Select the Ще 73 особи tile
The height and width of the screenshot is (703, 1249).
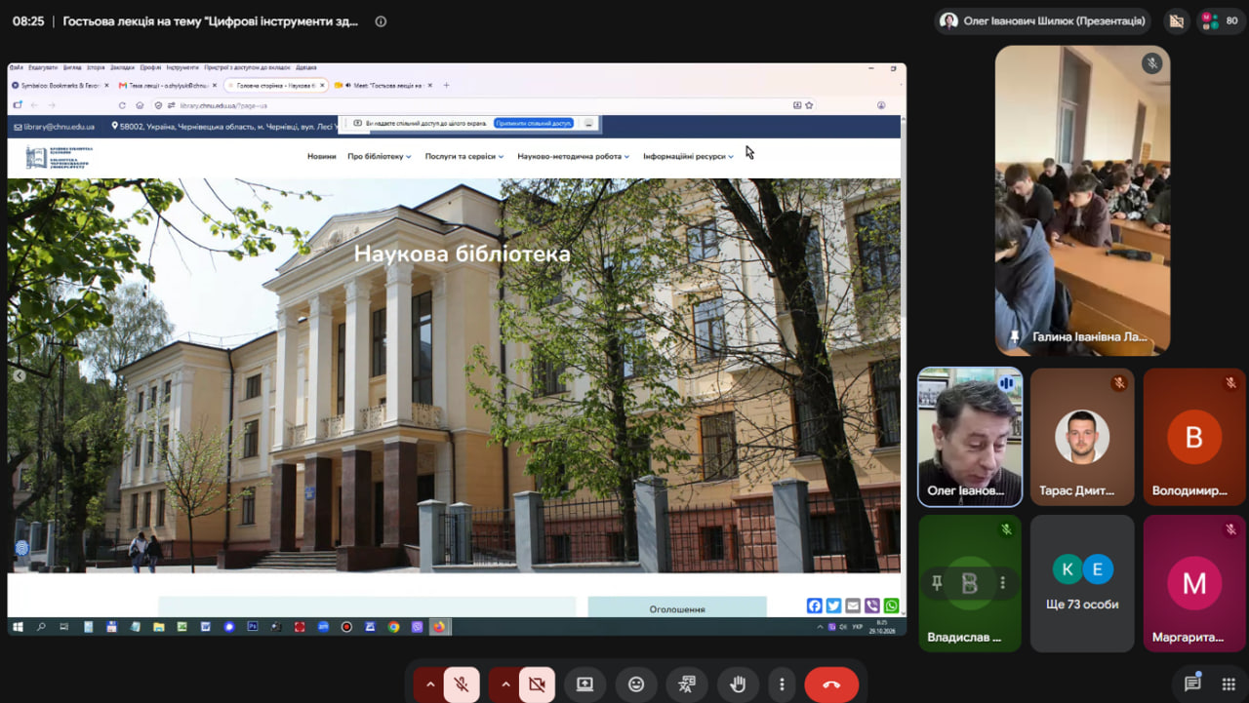tap(1082, 583)
